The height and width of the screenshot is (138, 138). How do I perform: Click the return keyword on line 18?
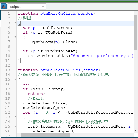[35, 94]
